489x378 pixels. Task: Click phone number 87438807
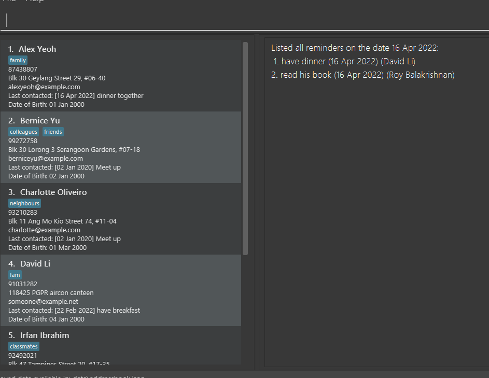23,69
